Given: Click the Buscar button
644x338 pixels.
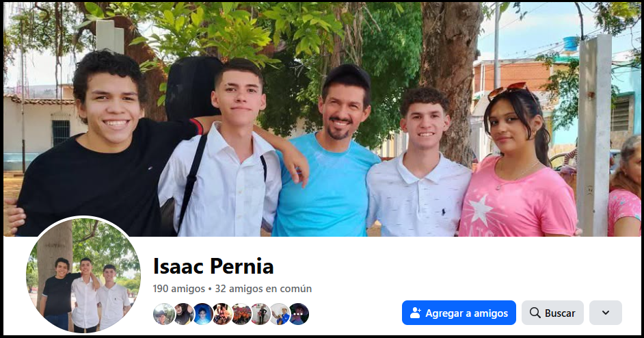Looking at the screenshot, I should pos(552,313).
